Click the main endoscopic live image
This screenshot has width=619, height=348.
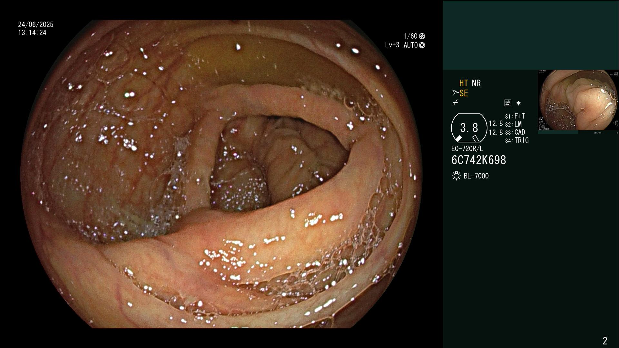pyautogui.click(x=221, y=174)
